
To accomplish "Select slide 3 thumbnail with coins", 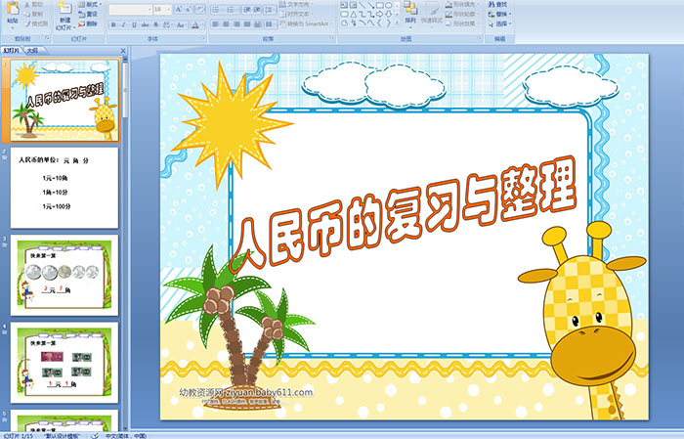I will [x=64, y=275].
